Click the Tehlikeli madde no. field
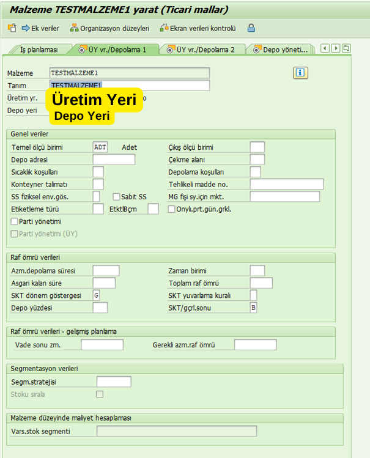 (x=286, y=184)
